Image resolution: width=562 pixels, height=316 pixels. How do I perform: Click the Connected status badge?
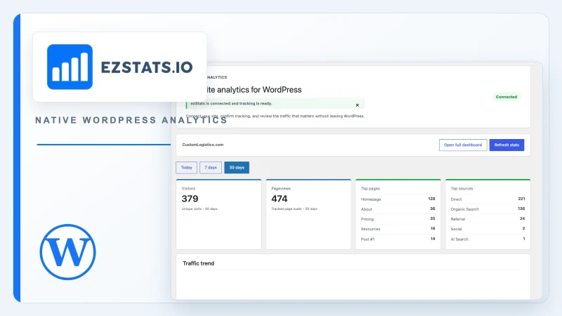[506, 97]
